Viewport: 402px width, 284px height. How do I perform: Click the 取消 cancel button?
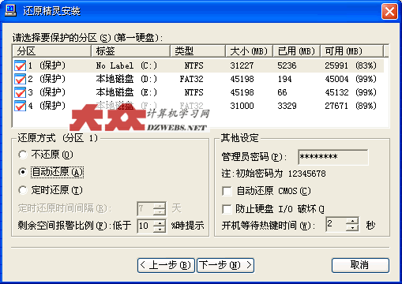point(360,265)
